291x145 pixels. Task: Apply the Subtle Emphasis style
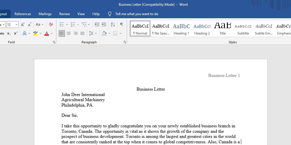(x=264, y=29)
